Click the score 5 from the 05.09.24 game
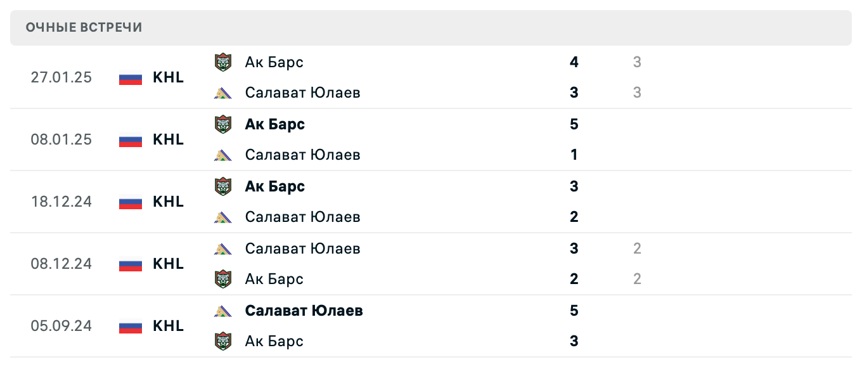This screenshot has height=369, width=862. tap(573, 310)
